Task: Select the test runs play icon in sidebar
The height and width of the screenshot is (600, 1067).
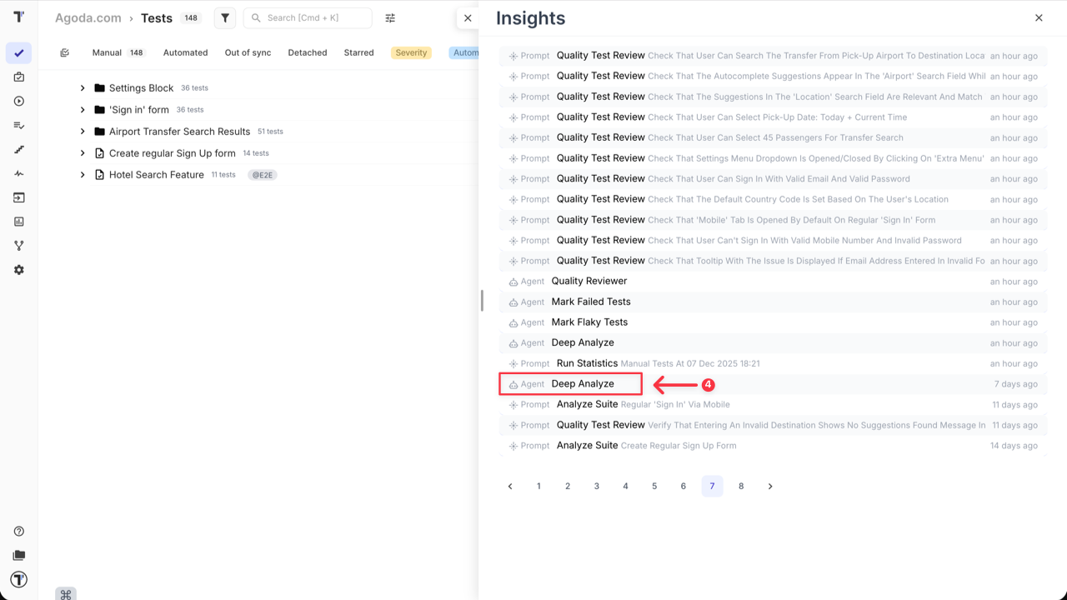Action: [18, 101]
